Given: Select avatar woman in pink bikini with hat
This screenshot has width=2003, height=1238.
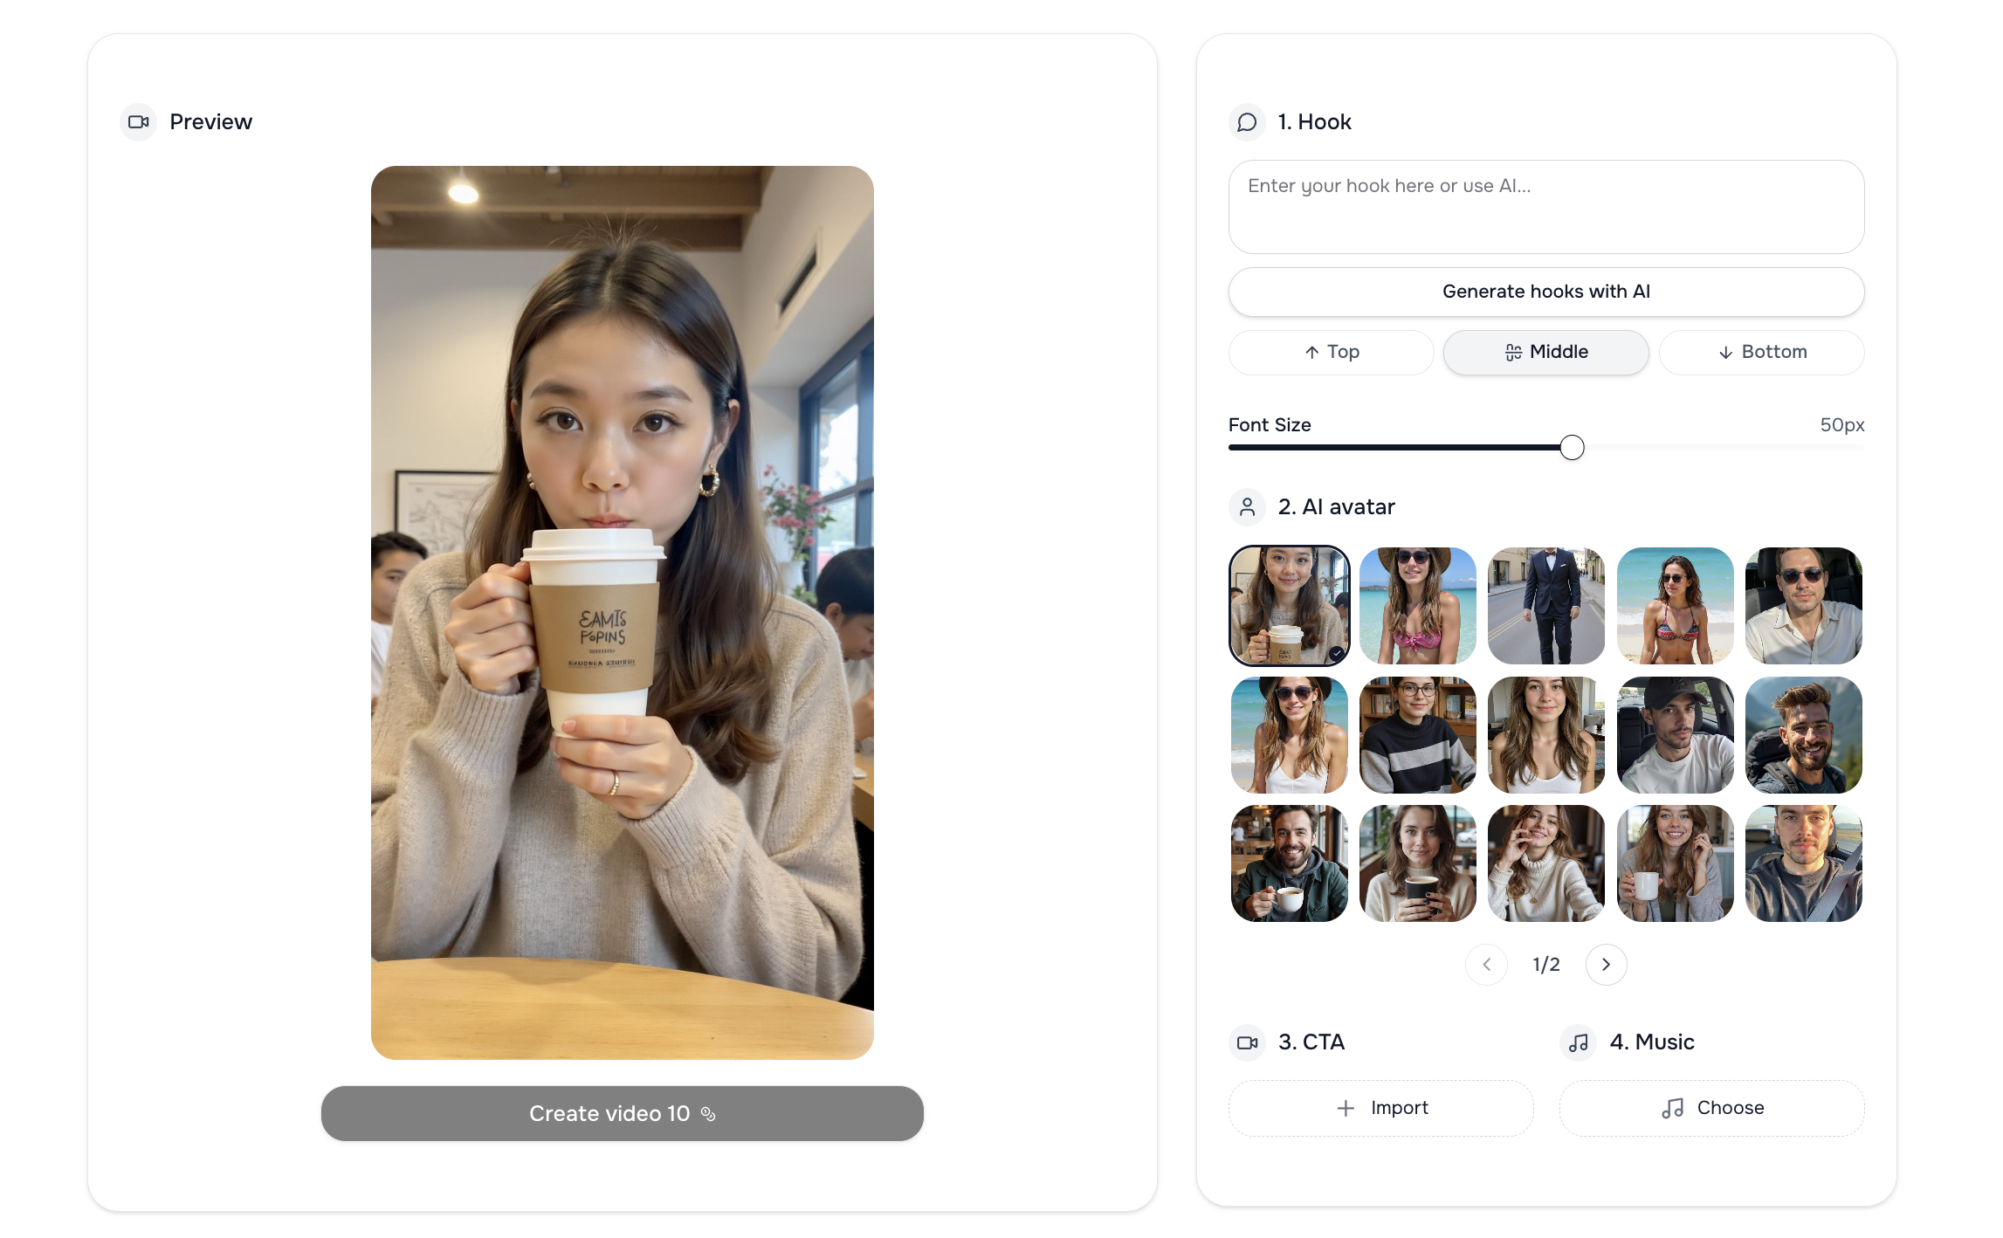Looking at the screenshot, I should point(1417,606).
